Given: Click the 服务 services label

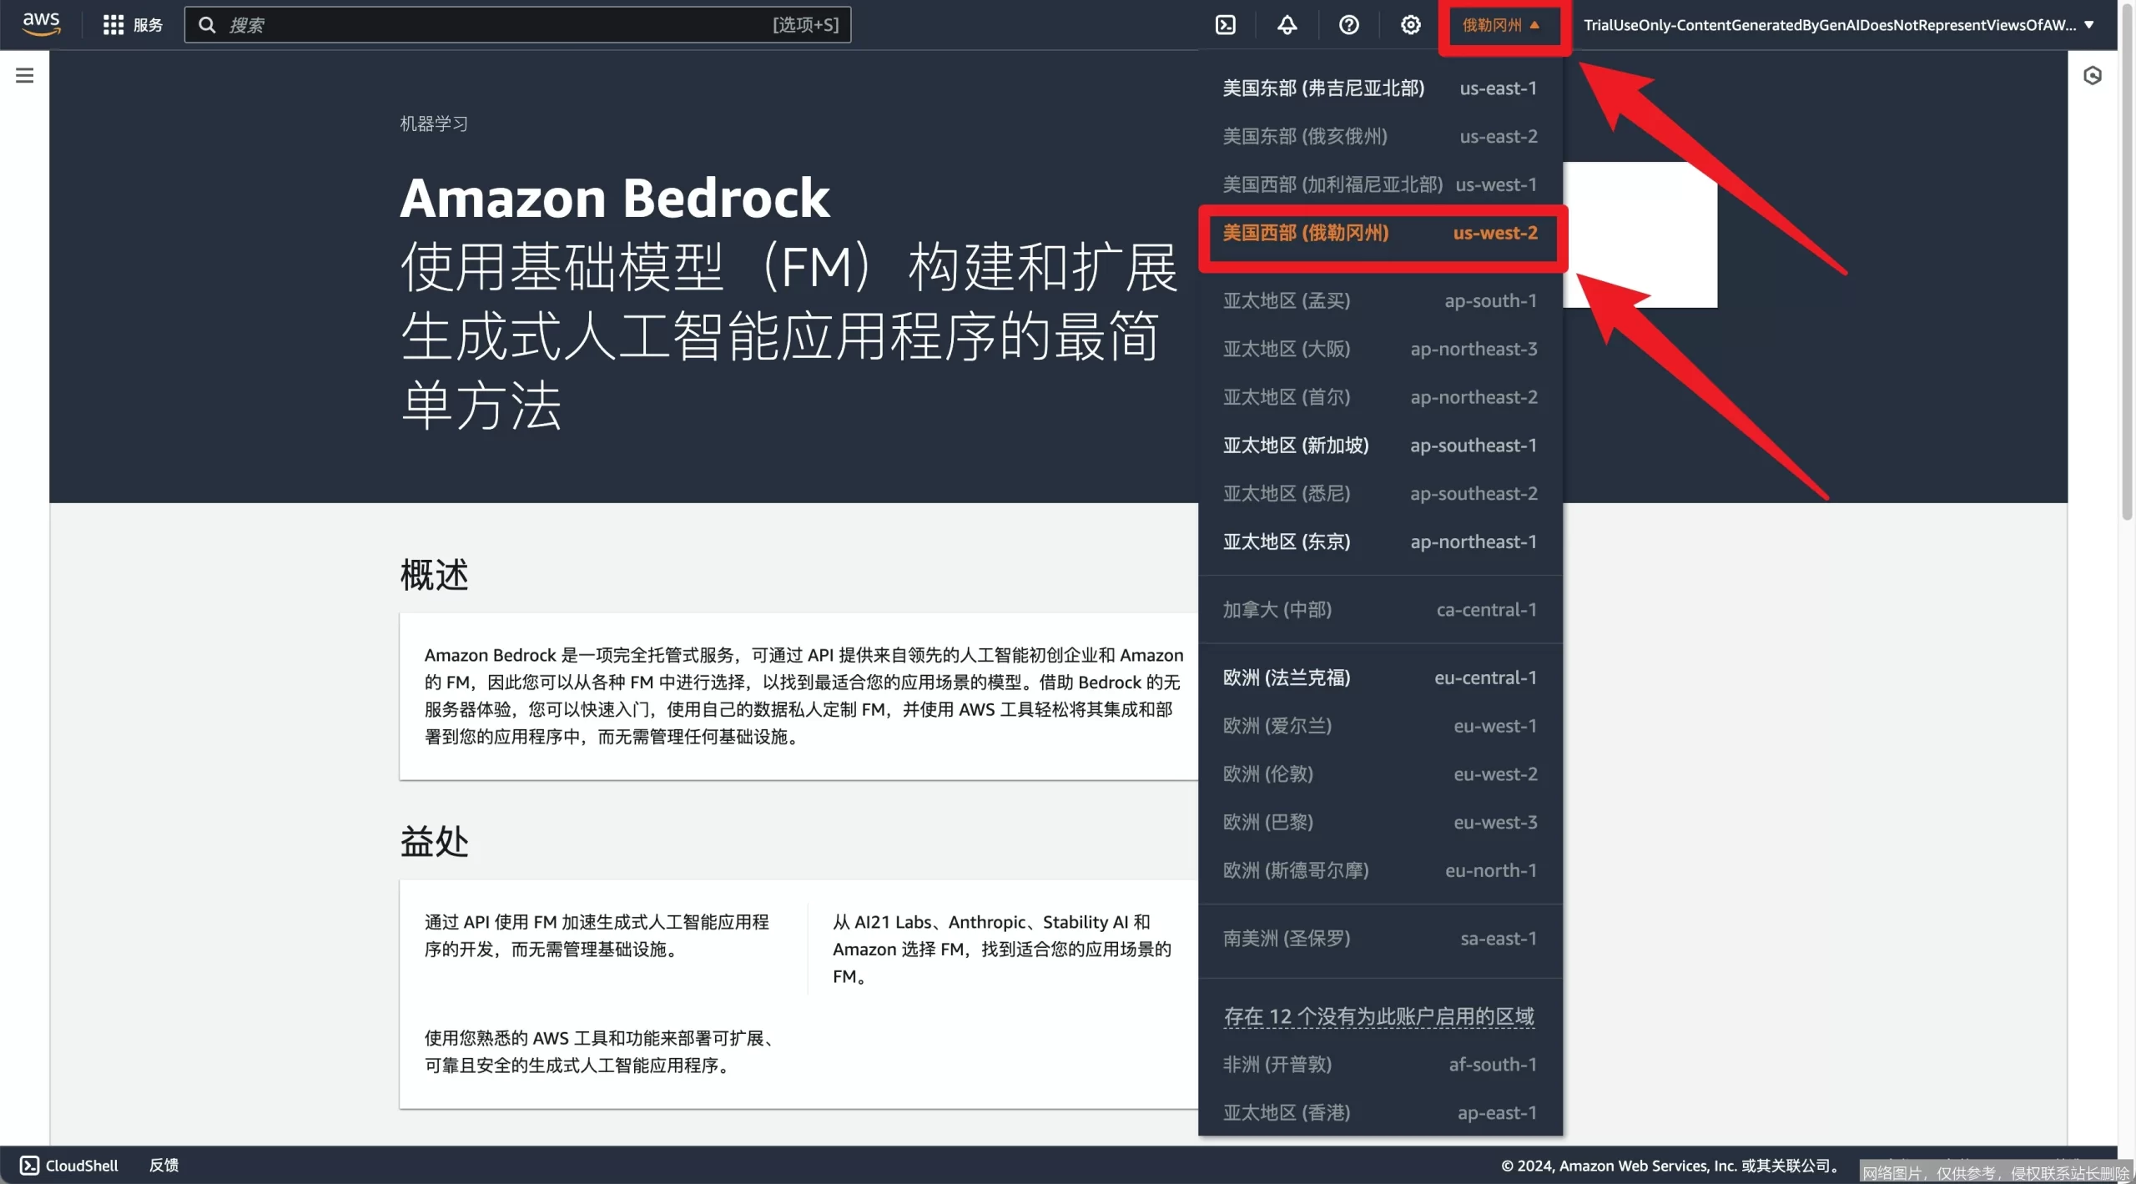Looking at the screenshot, I should click(x=149, y=25).
